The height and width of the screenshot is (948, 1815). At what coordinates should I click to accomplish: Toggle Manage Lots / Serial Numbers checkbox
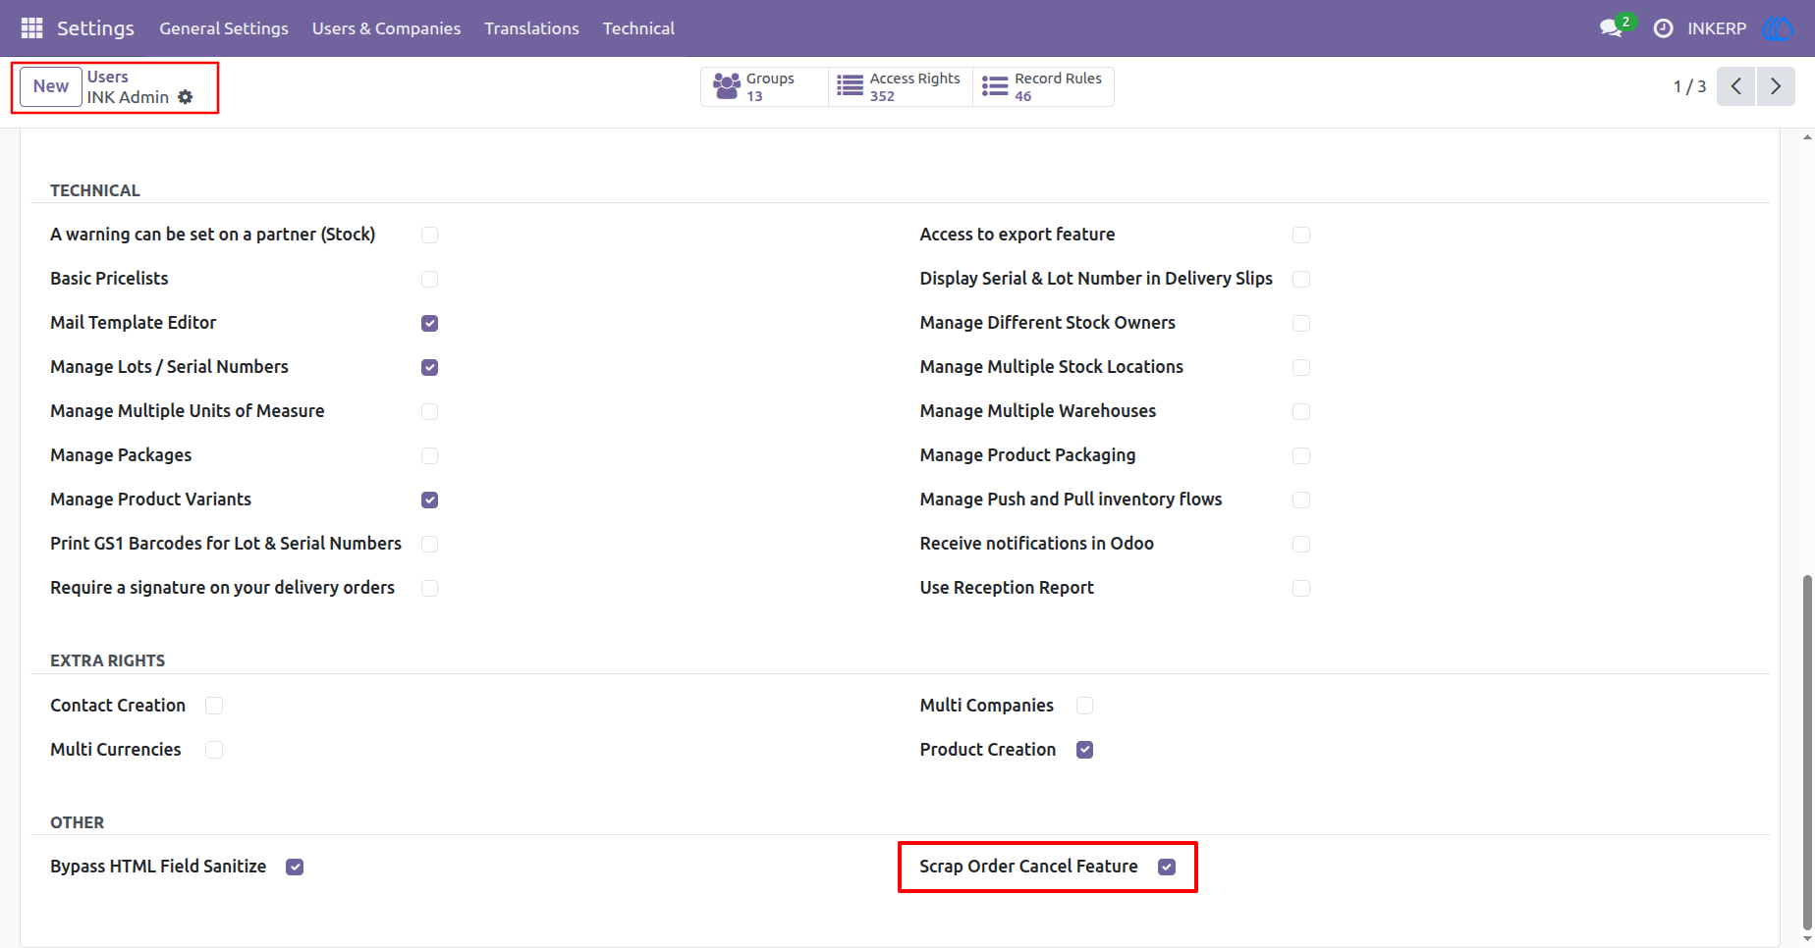(x=429, y=367)
